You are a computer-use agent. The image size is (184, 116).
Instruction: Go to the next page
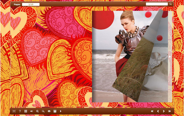tap(164, 111)
